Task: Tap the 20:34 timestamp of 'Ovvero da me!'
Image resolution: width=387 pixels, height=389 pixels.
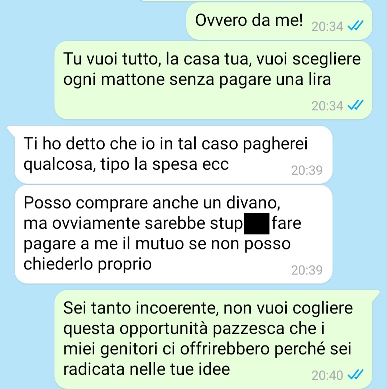Action: [327, 26]
